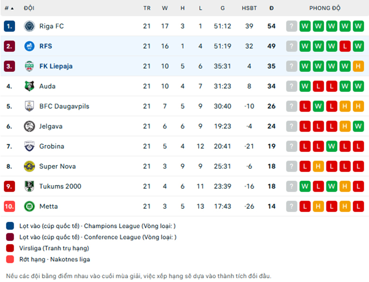Screen dimensions: 369x282
Task: Click the Riga FC club crest
Action: tap(29, 26)
